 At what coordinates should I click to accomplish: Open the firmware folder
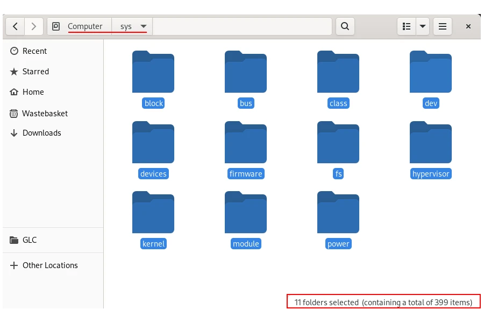click(246, 143)
